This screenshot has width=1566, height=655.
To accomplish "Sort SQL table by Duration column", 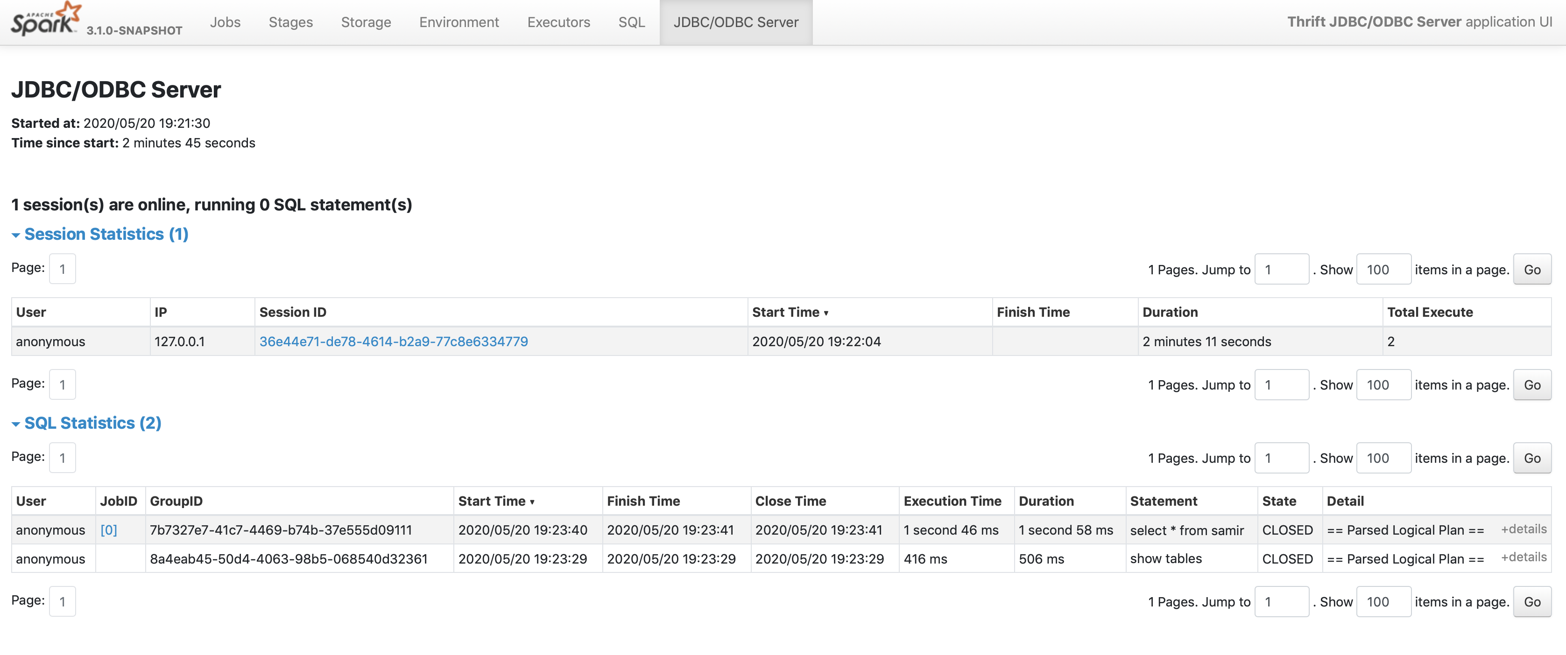I will 1045,501.
